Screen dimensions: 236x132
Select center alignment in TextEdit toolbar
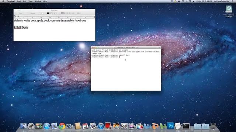pos(65,13)
